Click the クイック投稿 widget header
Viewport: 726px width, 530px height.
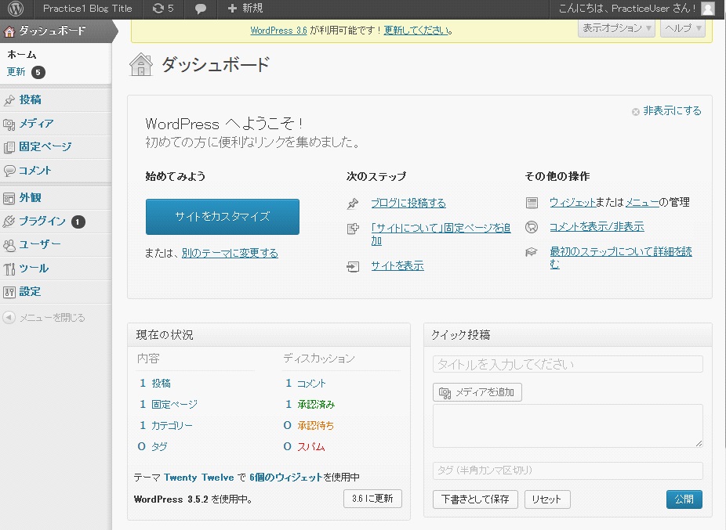[x=568, y=335]
